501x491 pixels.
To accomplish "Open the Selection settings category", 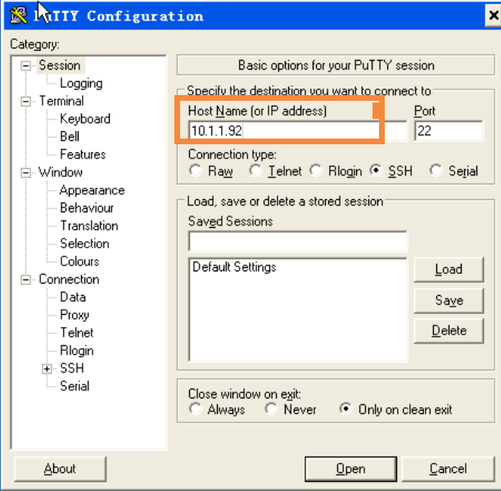I will [84, 243].
